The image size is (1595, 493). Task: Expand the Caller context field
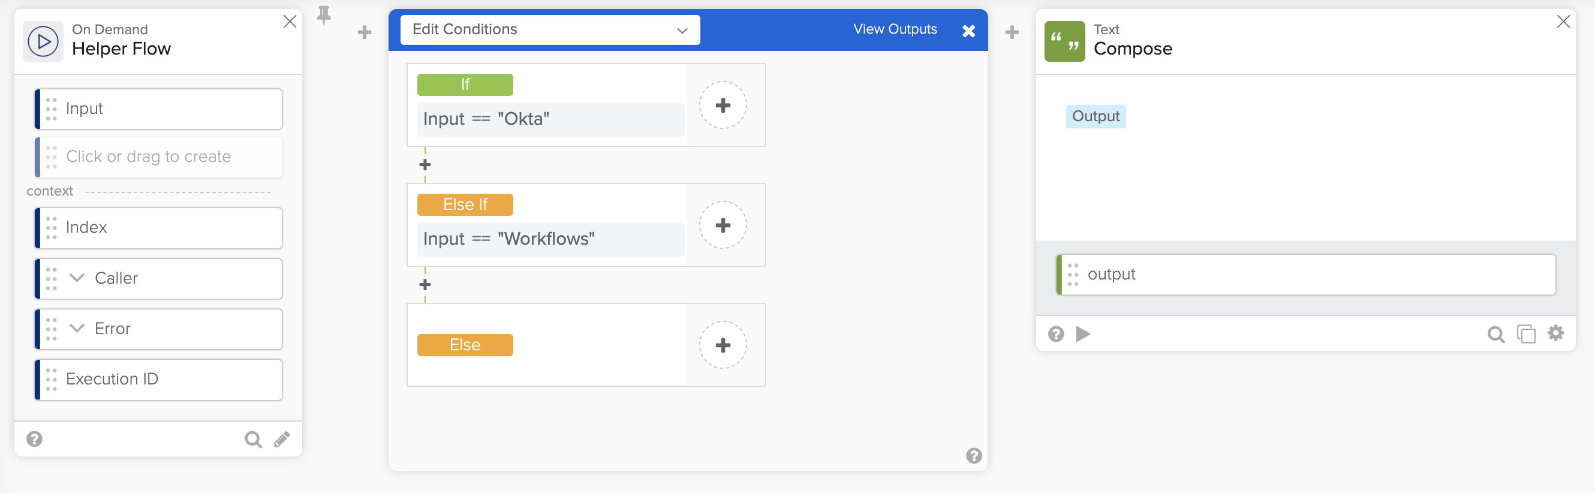(77, 278)
